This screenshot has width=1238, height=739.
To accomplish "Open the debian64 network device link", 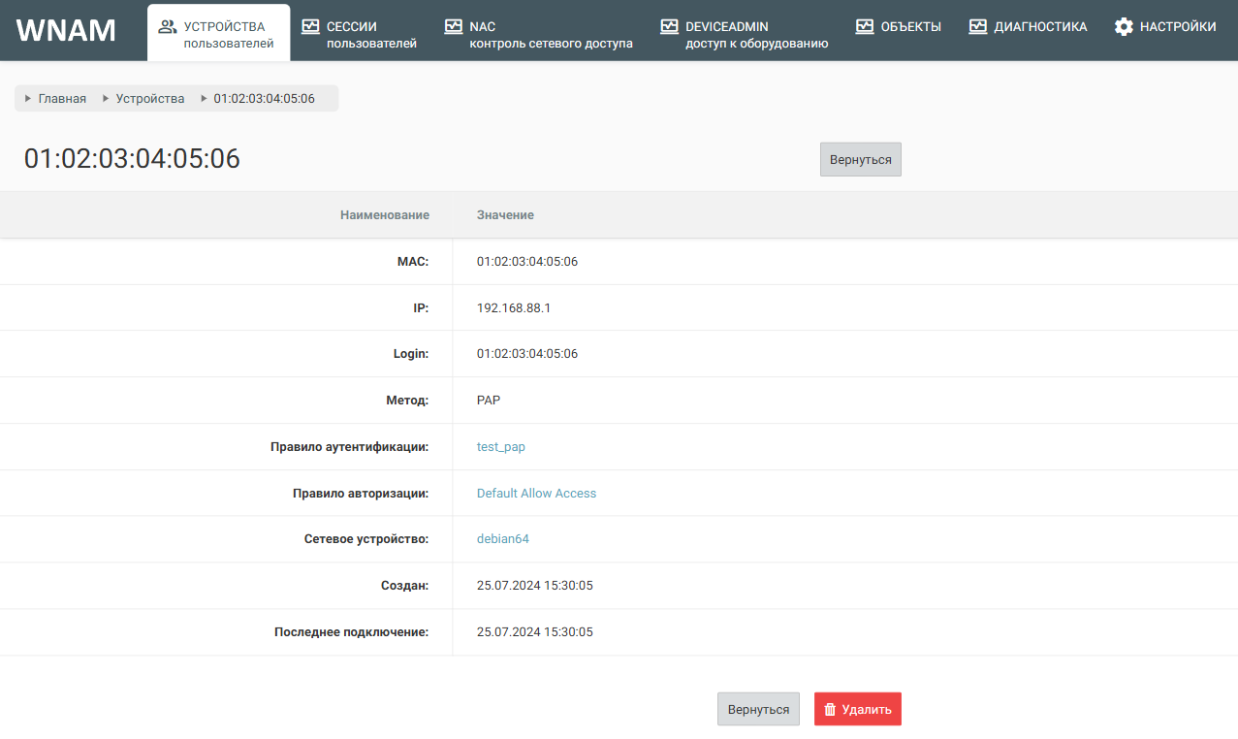I will click(502, 539).
